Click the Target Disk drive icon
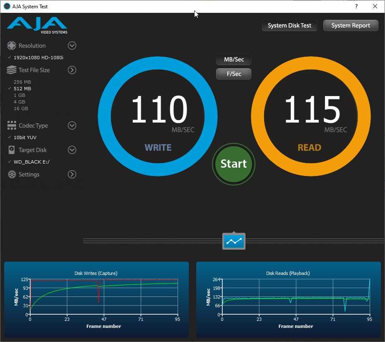385x342 pixels. pos(12,150)
